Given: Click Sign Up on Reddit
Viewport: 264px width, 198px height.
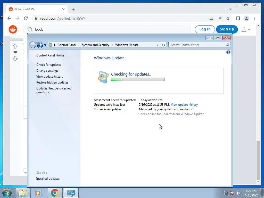Looking at the screenshot, I should coord(227,29).
